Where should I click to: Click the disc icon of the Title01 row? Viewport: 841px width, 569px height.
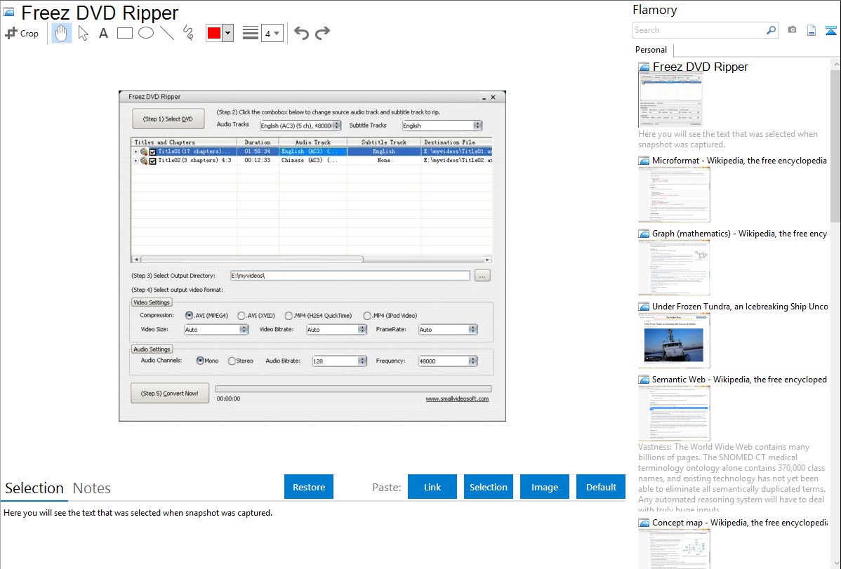144,152
